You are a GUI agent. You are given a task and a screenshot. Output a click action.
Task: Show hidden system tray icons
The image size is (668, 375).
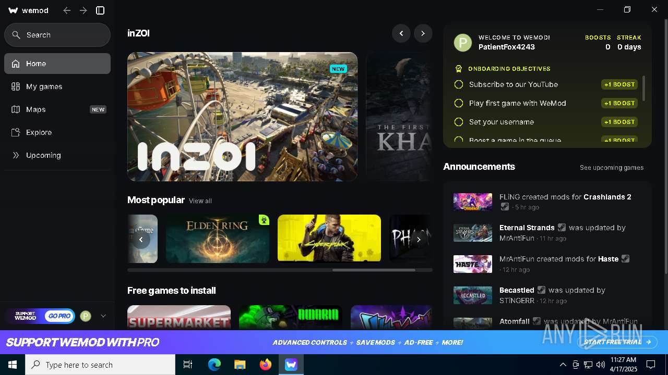pos(563,365)
